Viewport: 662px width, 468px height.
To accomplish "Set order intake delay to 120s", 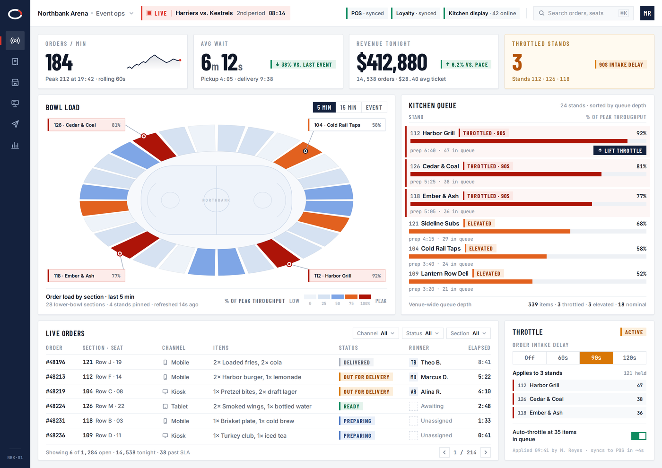I will coord(629,358).
